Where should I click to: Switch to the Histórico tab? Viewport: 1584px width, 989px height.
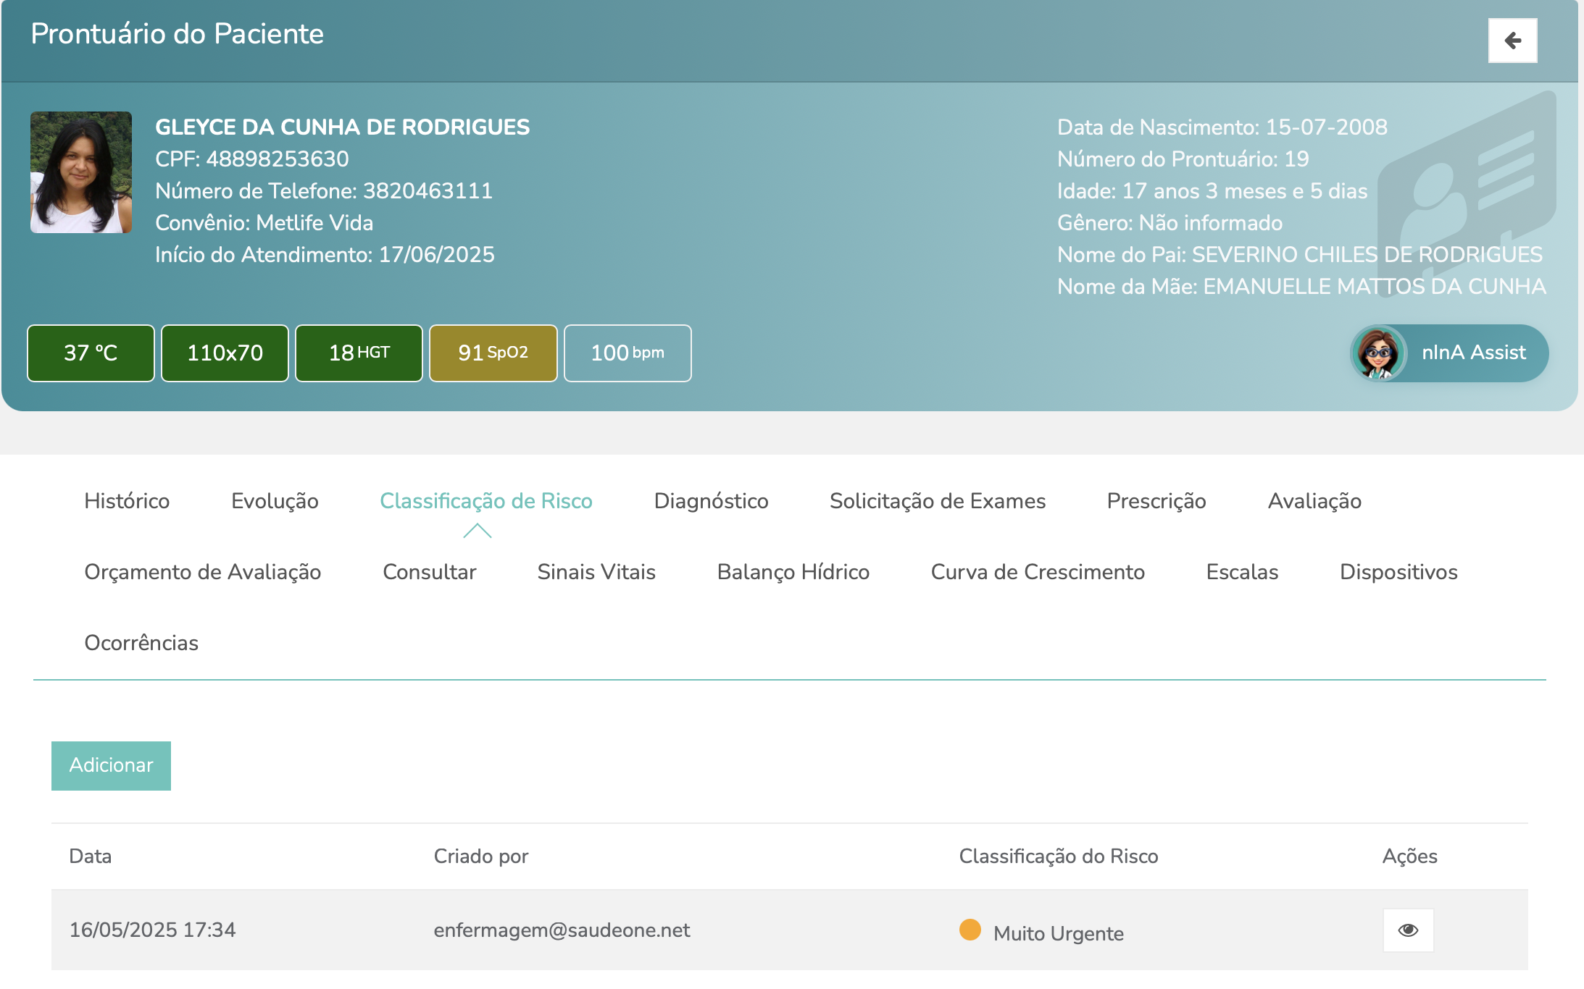(x=127, y=501)
